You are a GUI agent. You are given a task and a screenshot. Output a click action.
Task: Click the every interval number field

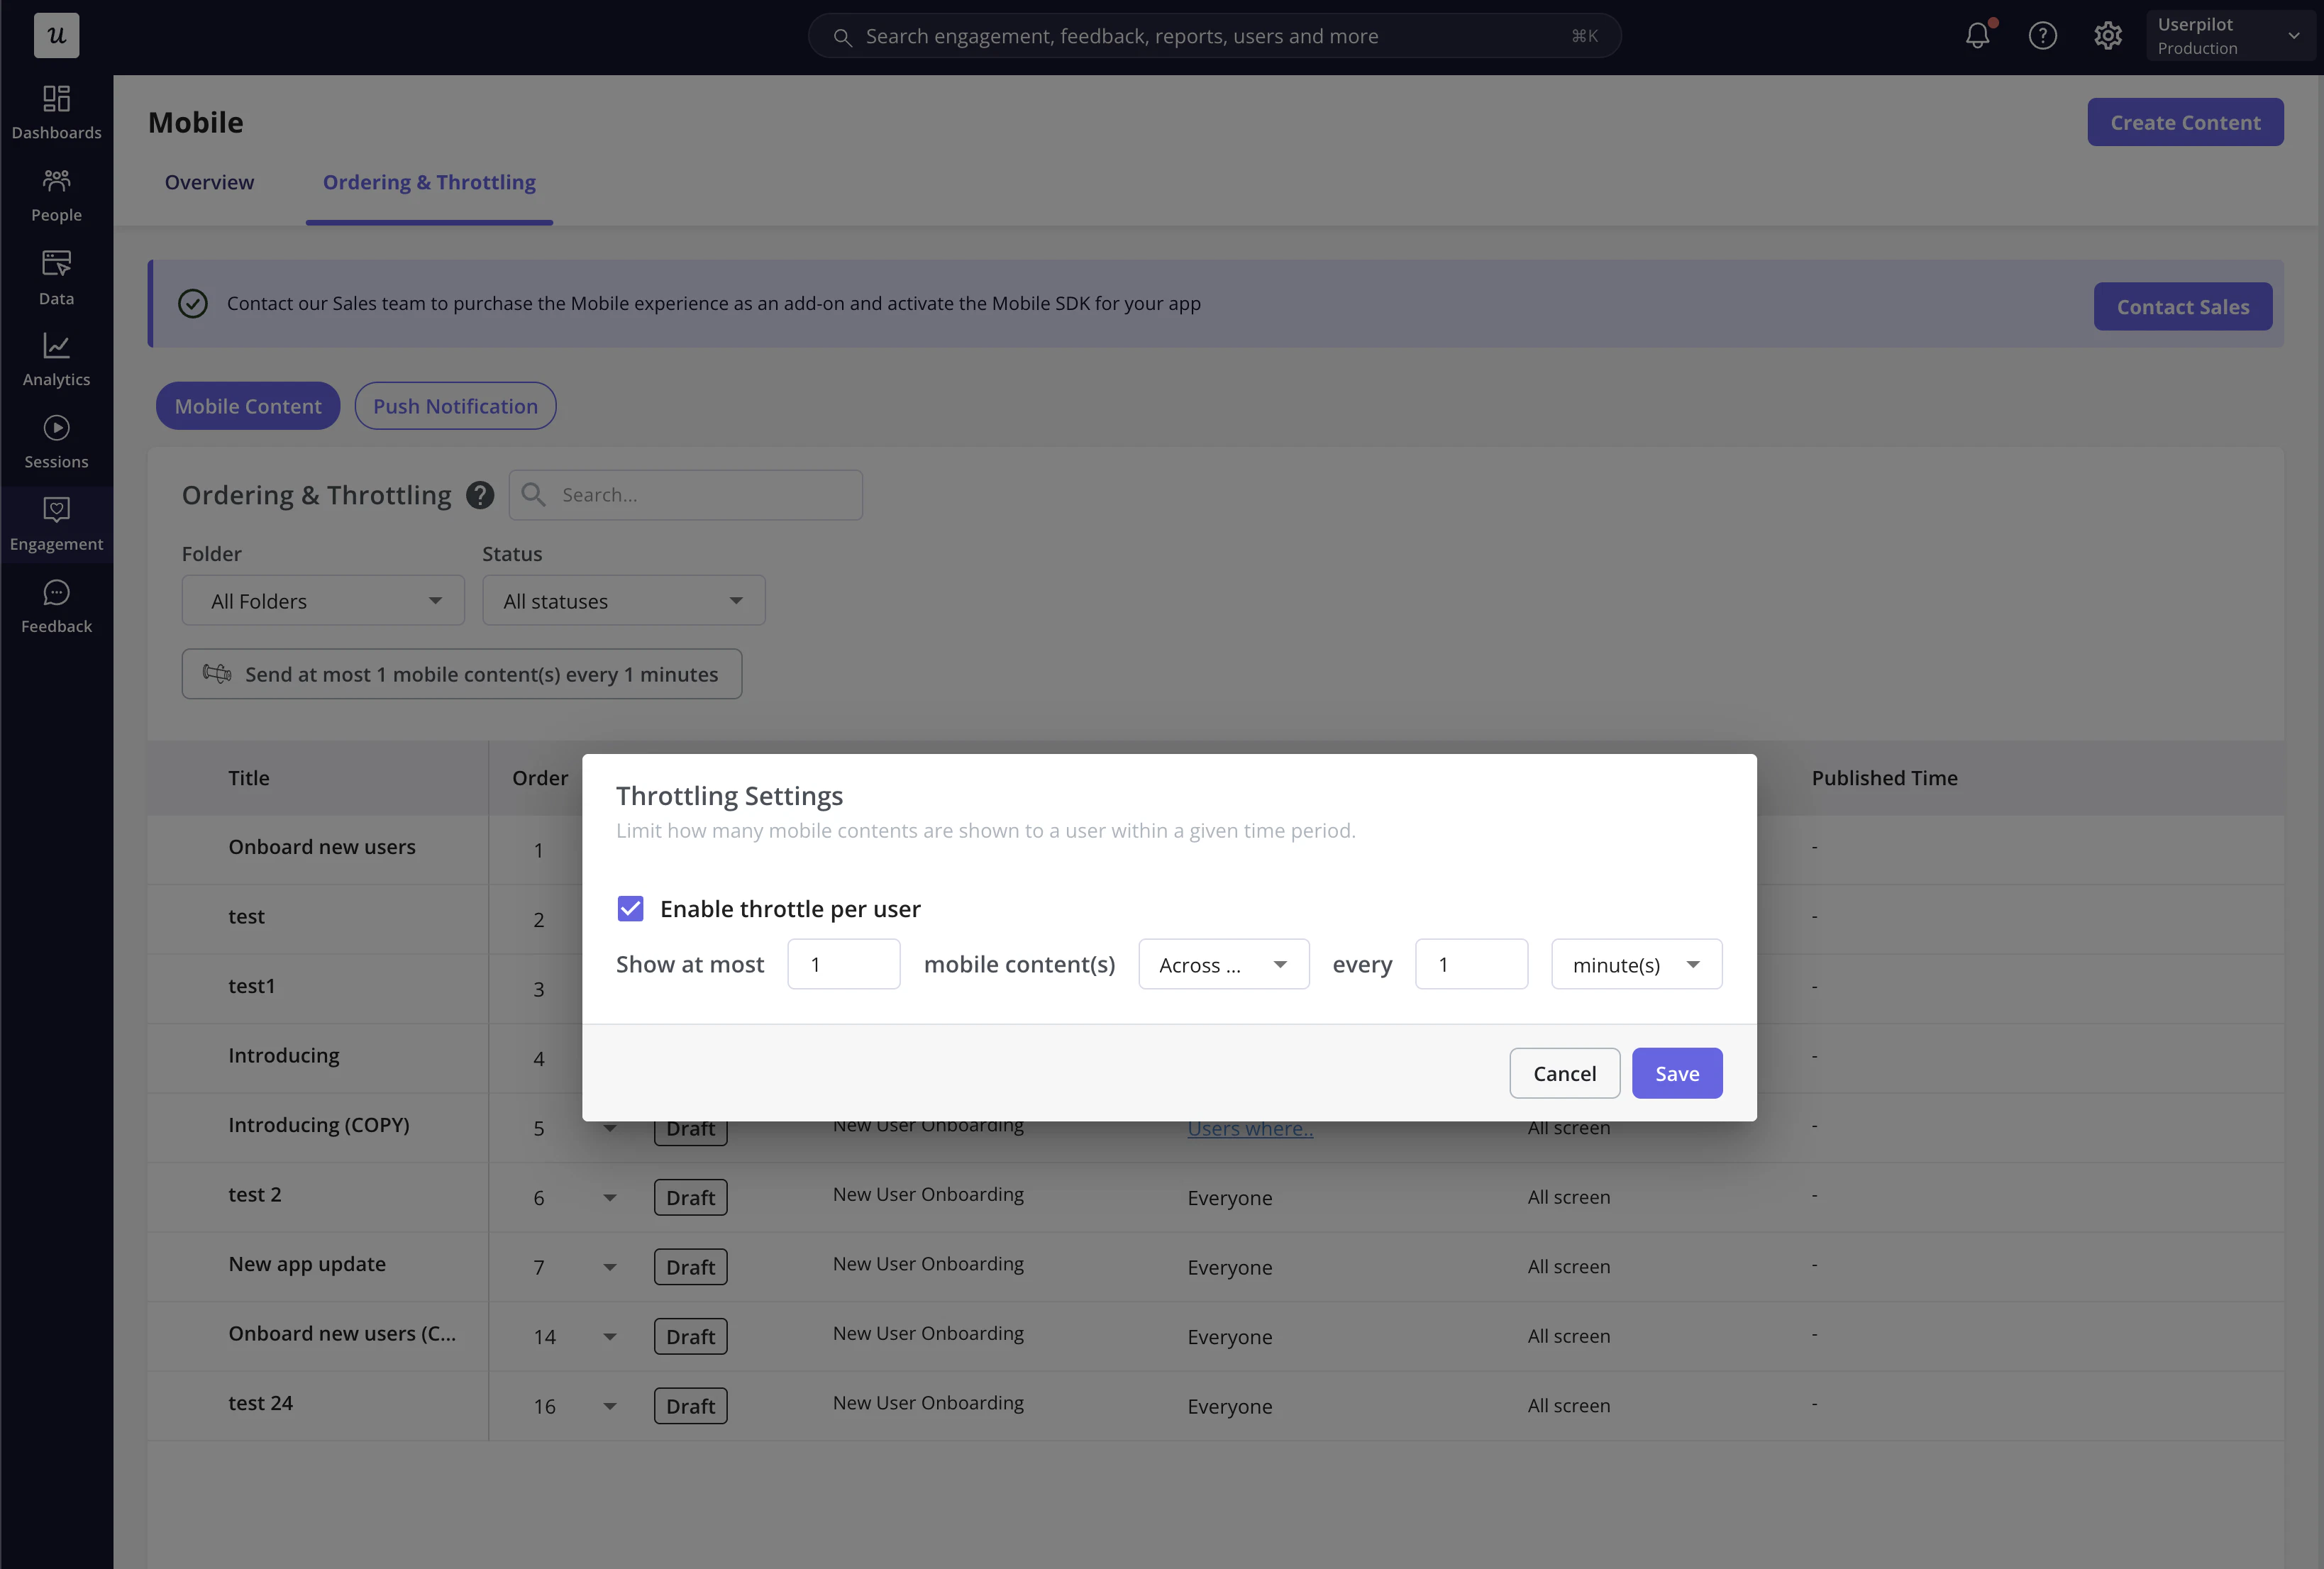tap(1470, 964)
